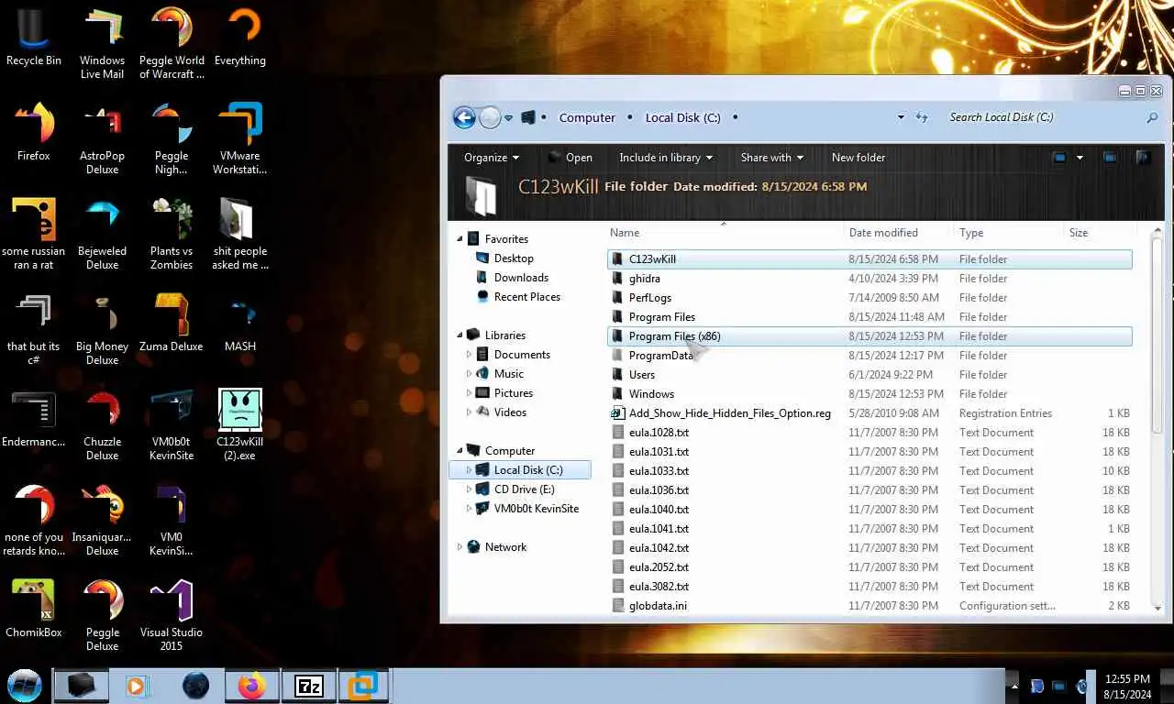Viewport: 1174px width, 704px height.
Task: Click Local Disk (C:) breadcrumb
Action: pyautogui.click(x=683, y=117)
